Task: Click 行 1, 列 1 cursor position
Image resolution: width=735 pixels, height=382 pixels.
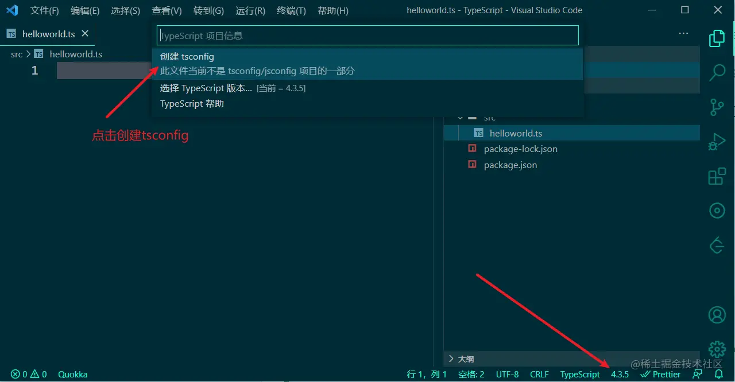Action: 427,374
